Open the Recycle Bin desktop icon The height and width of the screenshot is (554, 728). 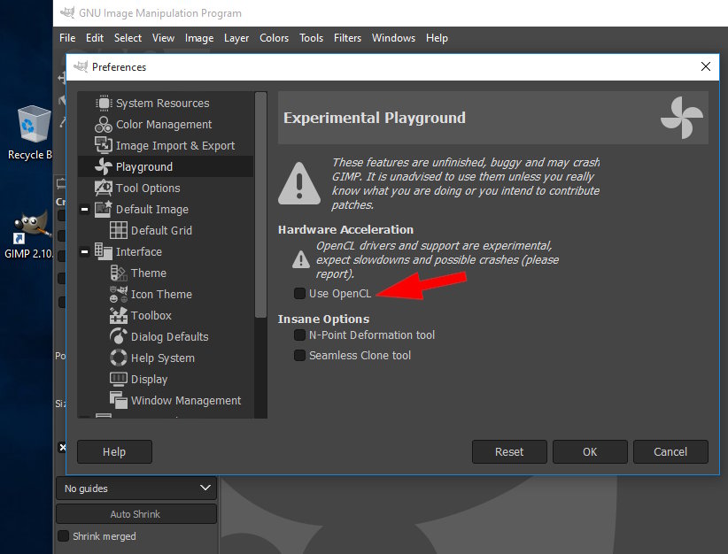[34, 133]
